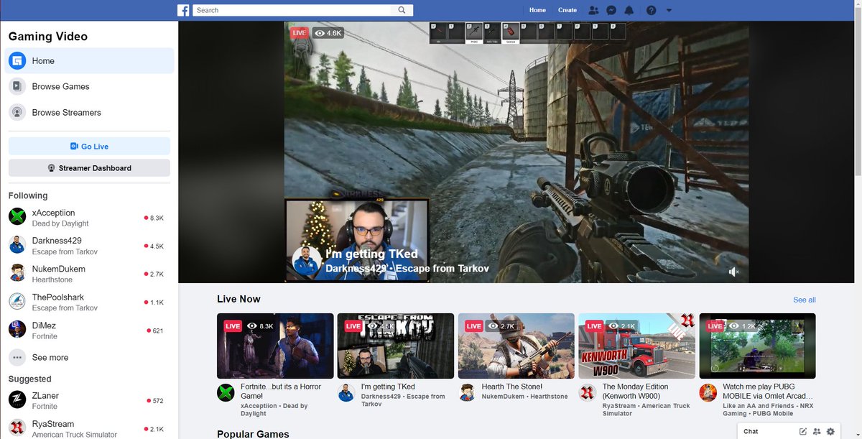Open Notifications bell icon
This screenshot has height=439, width=862.
[x=629, y=10]
